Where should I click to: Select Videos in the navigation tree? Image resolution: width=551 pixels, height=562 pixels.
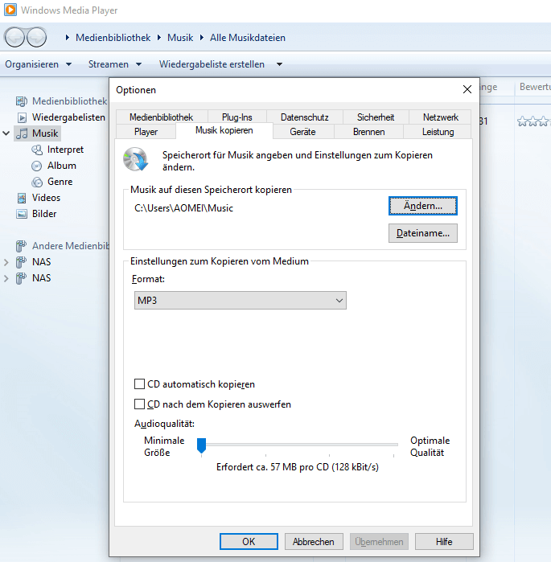coord(46,198)
